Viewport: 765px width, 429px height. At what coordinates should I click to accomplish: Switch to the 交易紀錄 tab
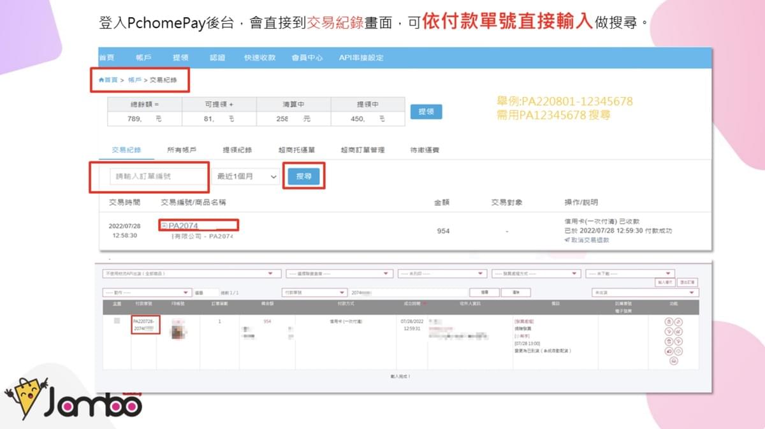(x=126, y=150)
